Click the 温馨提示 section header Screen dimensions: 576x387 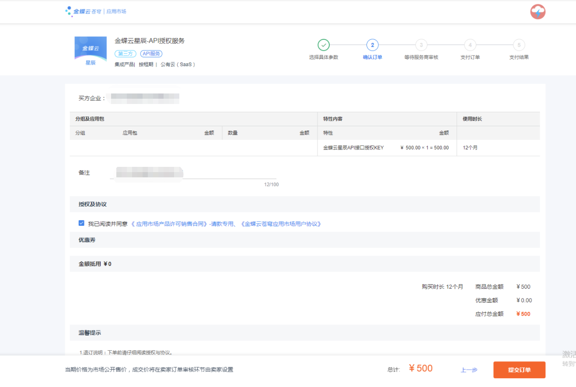click(x=305, y=332)
